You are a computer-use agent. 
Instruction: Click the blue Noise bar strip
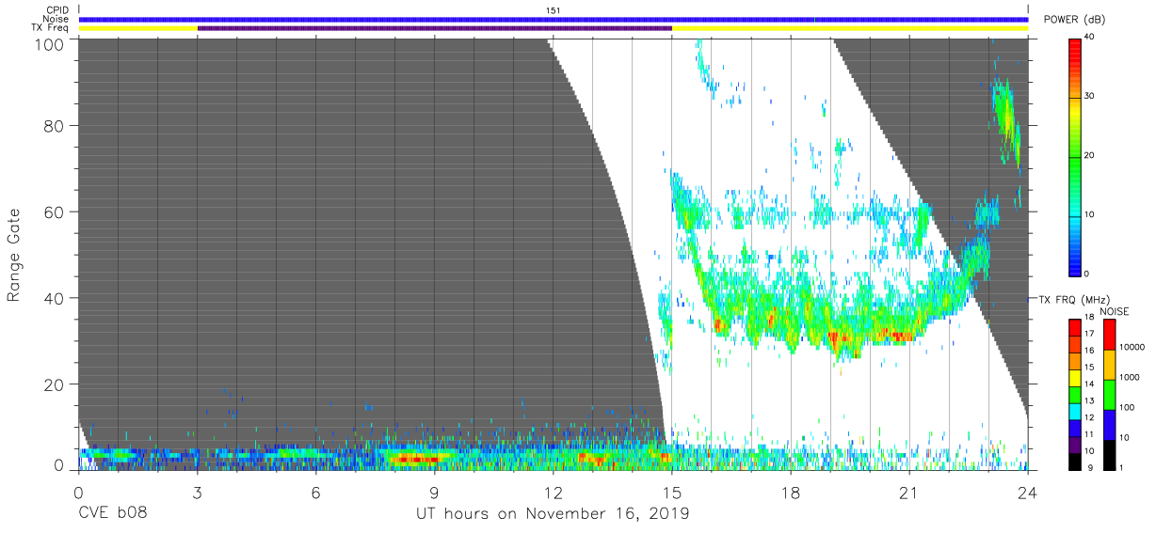click(554, 19)
